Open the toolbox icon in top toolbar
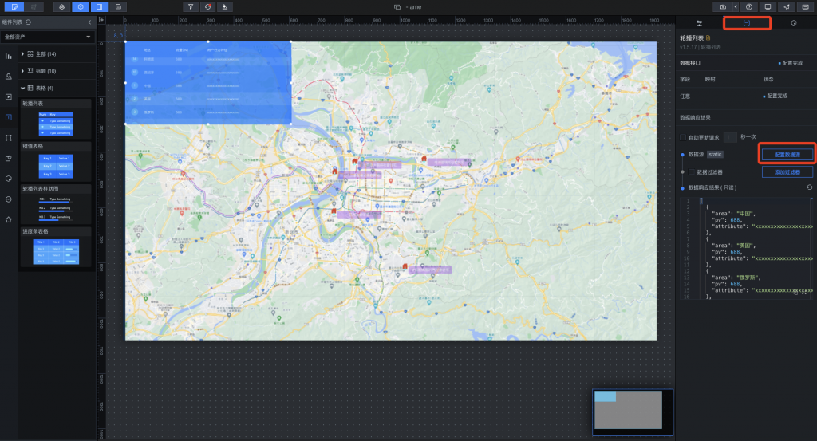Image resolution: width=817 pixels, height=441 pixels. (x=118, y=6)
